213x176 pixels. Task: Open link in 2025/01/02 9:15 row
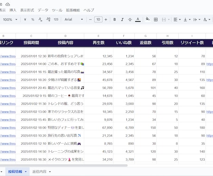[x=8, y=96]
